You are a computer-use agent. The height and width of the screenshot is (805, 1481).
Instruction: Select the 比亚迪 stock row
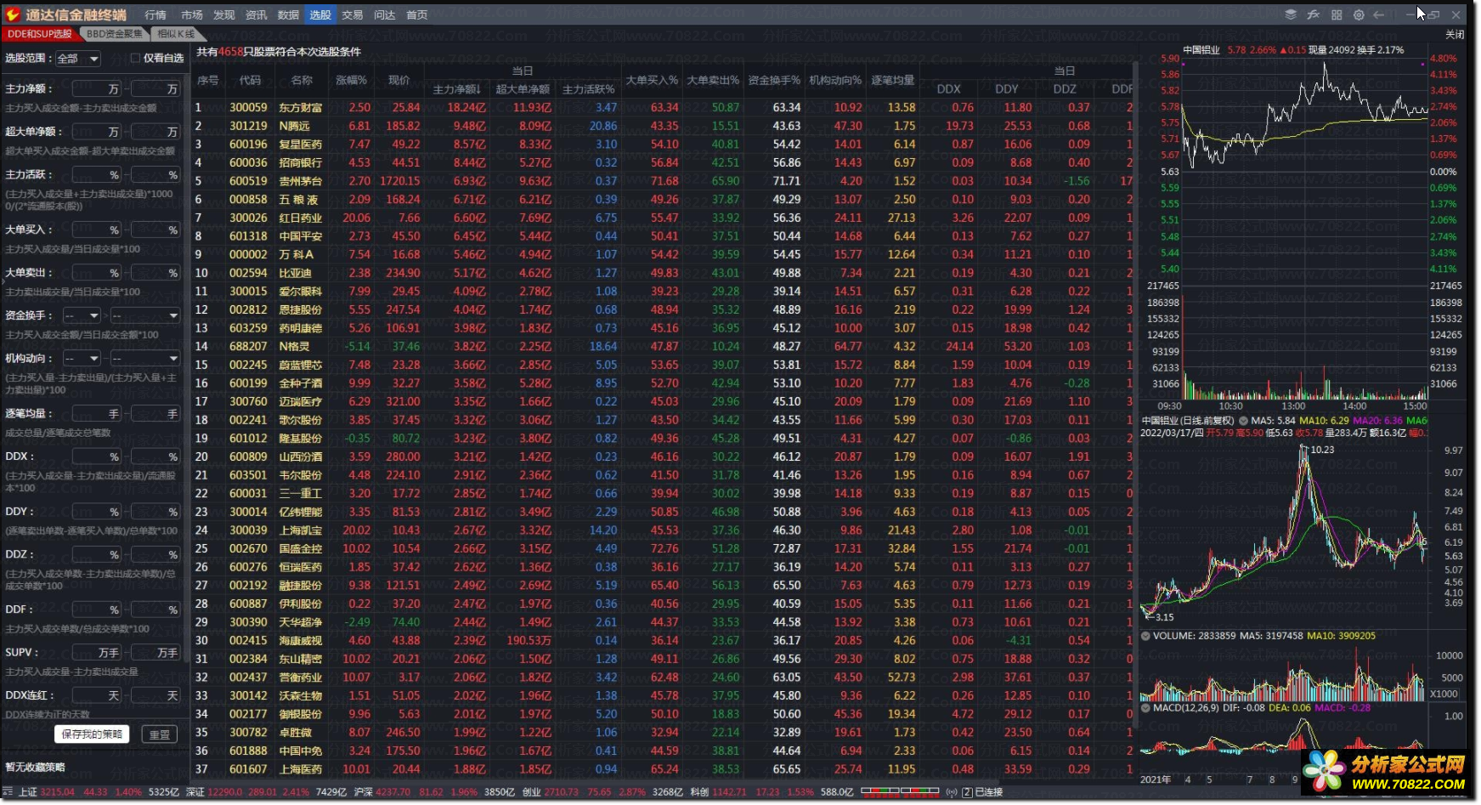tap(663, 273)
